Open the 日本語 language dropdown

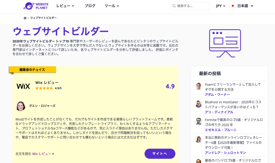[x=245, y=6]
